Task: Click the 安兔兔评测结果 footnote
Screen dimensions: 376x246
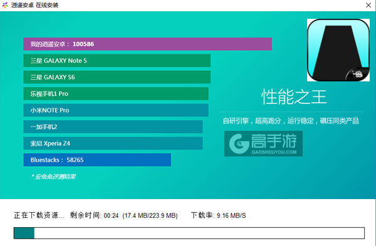Action: pyautogui.click(x=53, y=177)
